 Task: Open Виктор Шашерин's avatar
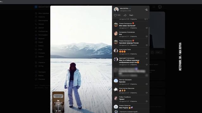click(x=116, y=81)
